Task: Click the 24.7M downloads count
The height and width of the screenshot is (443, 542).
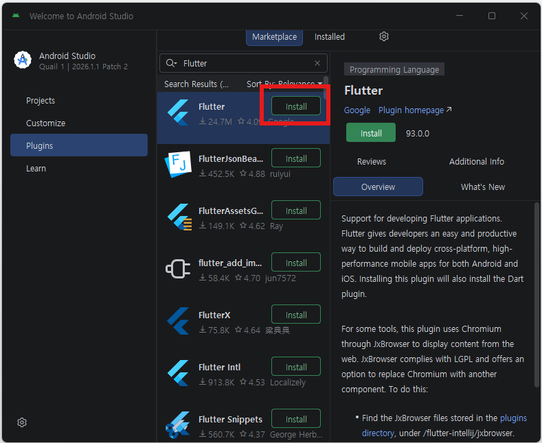Action: pos(215,121)
